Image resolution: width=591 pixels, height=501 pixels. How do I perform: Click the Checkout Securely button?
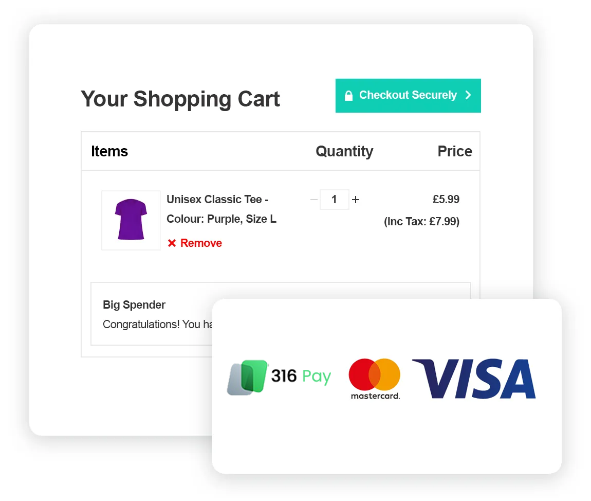[x=408, y=96]
